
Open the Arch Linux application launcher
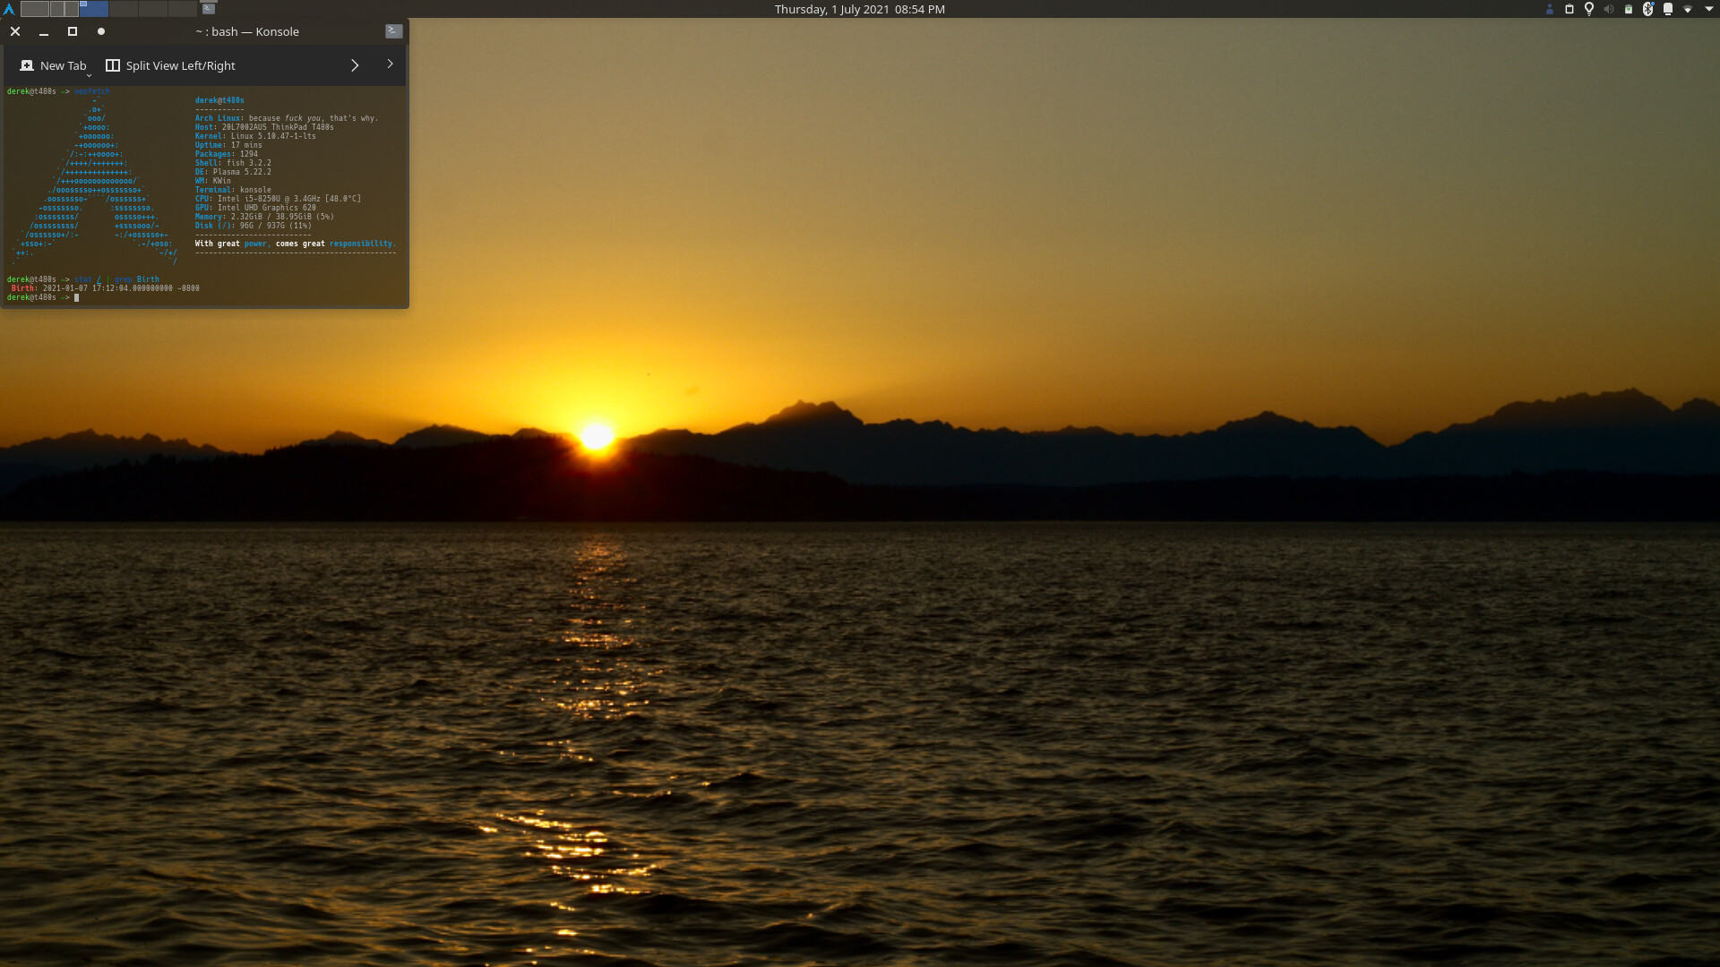(x=9, y=9)
